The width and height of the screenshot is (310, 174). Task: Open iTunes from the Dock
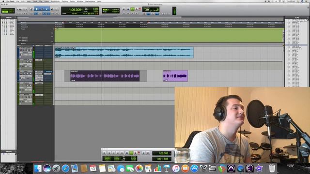[x=176, y=169]
